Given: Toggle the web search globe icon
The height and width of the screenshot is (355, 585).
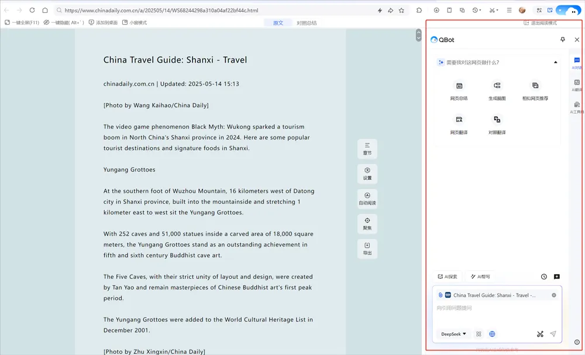Looking at the screenshot, I should (492, 334).
